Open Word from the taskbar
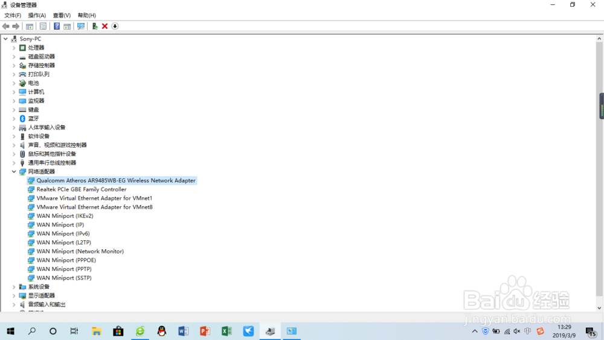 coord(184,331)
